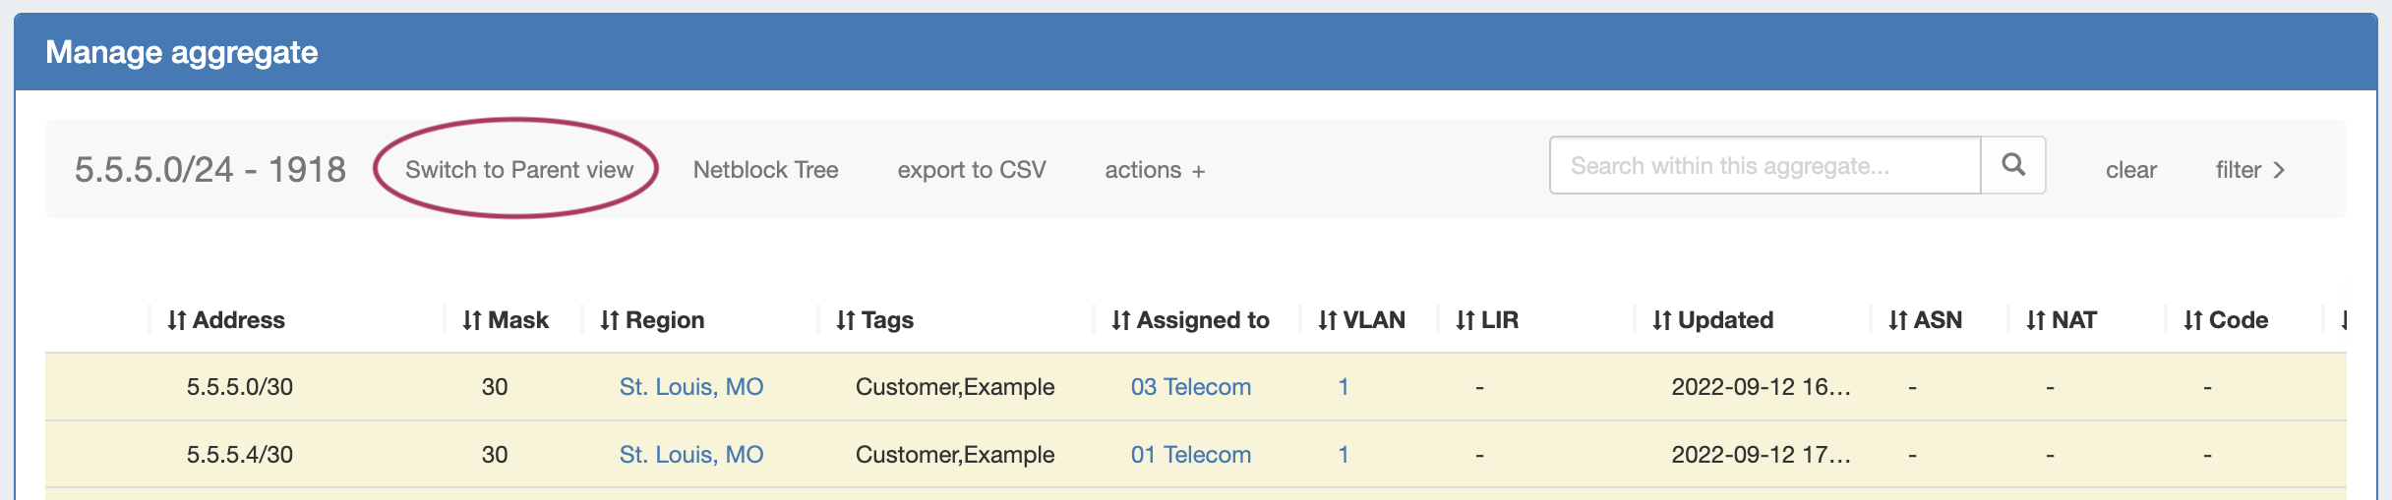Focus the Search within this aggregate field
Image resolution: width=2392 pixels, height=500 pixels.
tap(1764, 166)
